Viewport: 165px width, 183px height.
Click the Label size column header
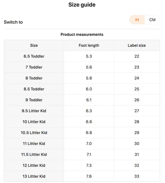pyautogui.click(x=137, y=45)
